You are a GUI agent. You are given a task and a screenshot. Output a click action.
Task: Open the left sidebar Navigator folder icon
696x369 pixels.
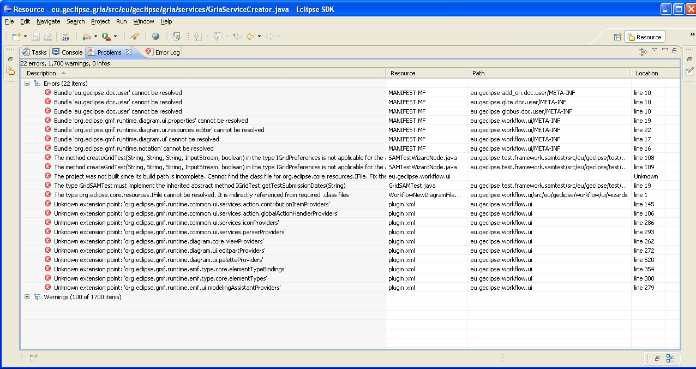click(10, 71)
